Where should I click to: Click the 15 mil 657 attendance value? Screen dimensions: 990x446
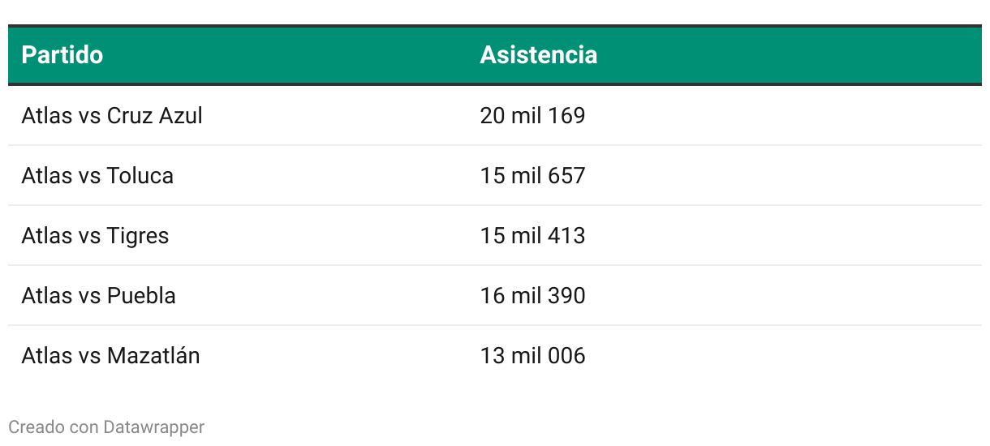[x=532, y=176]
